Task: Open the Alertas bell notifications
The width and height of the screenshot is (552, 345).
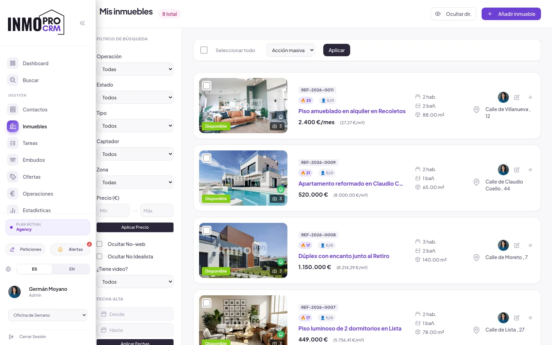Action: [70, 249]
